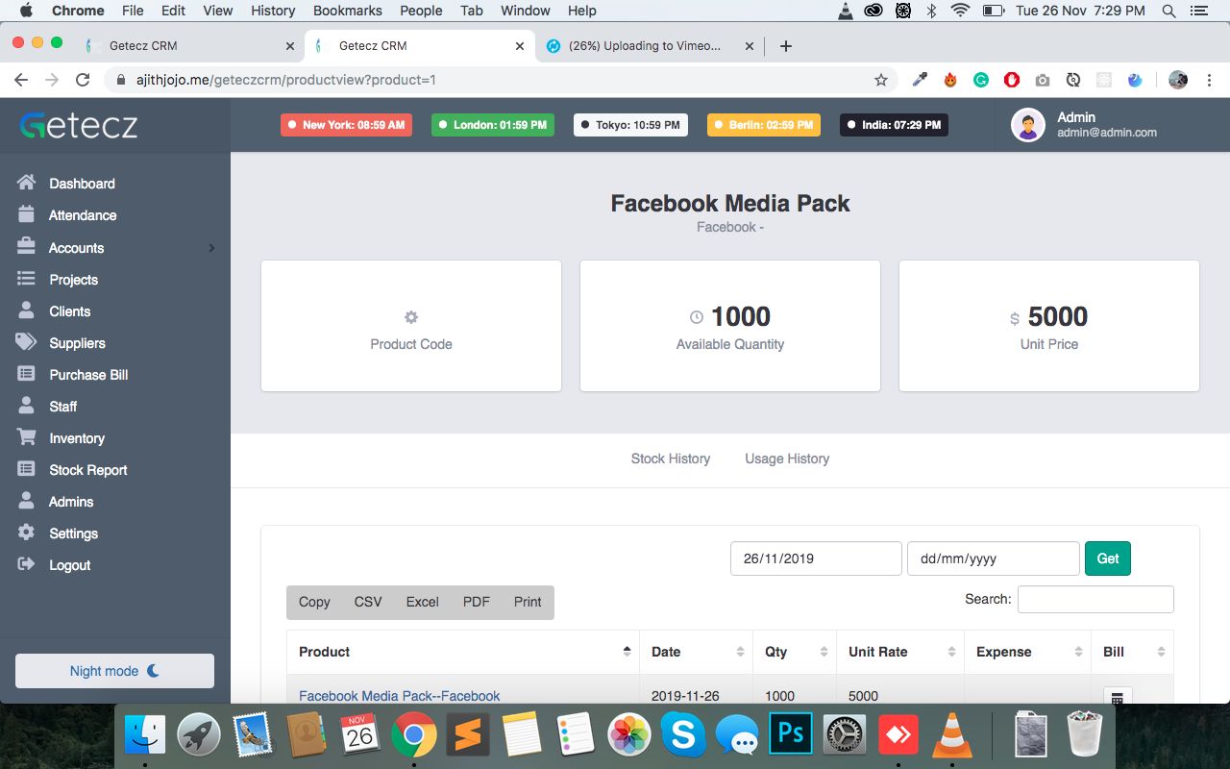
Task: Reload the current page
Action: coord(83,80)
